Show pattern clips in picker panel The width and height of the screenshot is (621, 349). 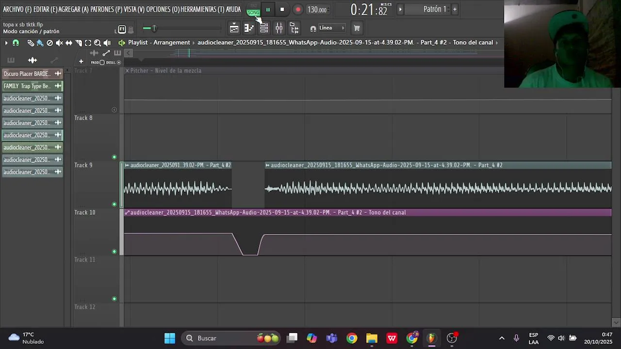tap(11, 60)
